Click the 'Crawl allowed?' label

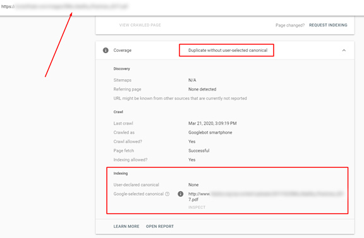tap(128, 141)
